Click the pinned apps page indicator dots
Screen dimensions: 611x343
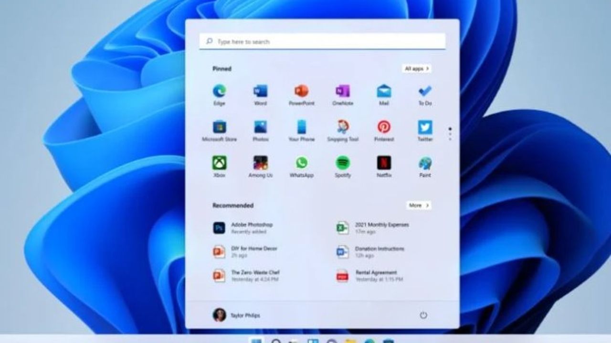click(x=450, y=133)
